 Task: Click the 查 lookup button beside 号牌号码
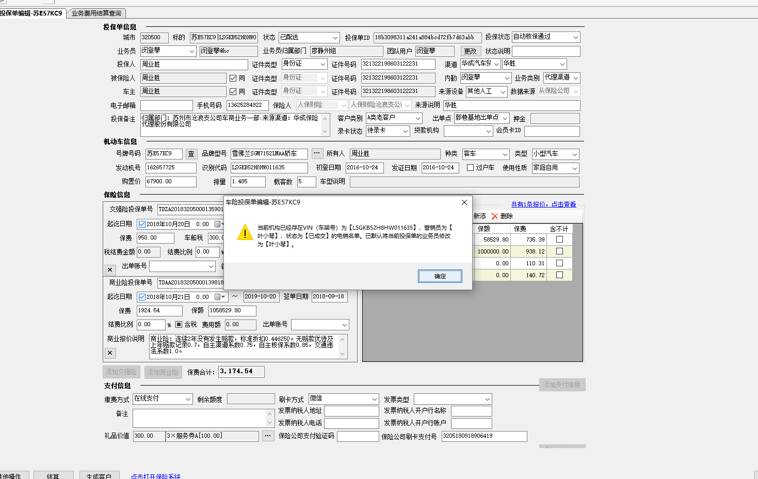(191, 154)
